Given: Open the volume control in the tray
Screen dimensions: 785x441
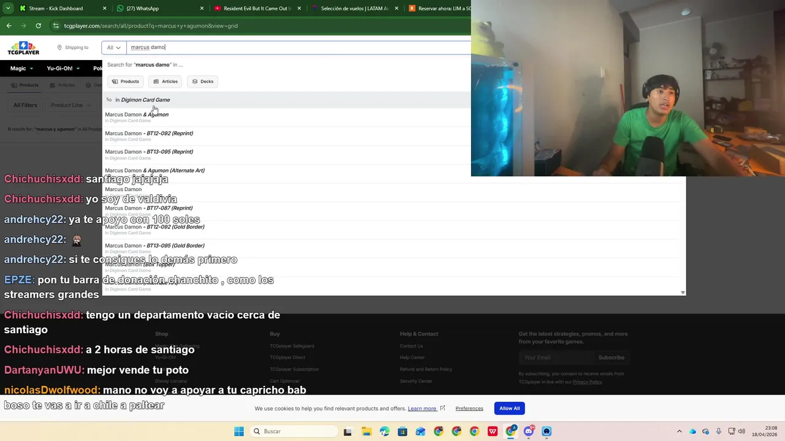Looking at the screenshot, I should [741, 431].
